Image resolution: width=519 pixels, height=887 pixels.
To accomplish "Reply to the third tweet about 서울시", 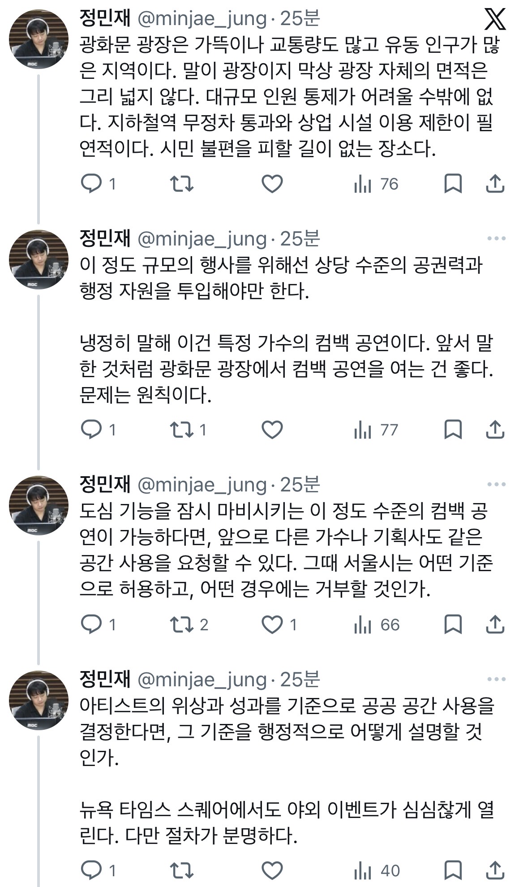I will pos(91,624).
